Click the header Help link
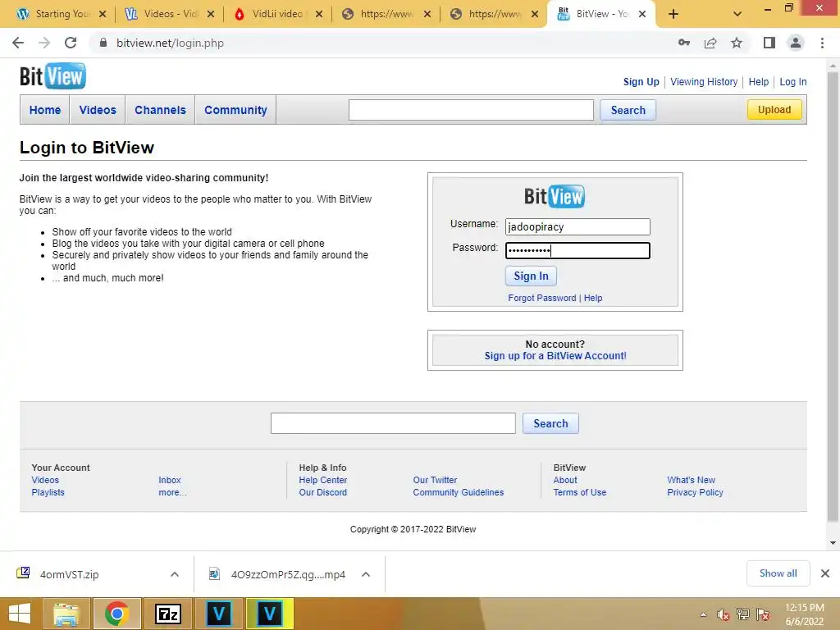The image size is (840, 630). tap(759, 82)
